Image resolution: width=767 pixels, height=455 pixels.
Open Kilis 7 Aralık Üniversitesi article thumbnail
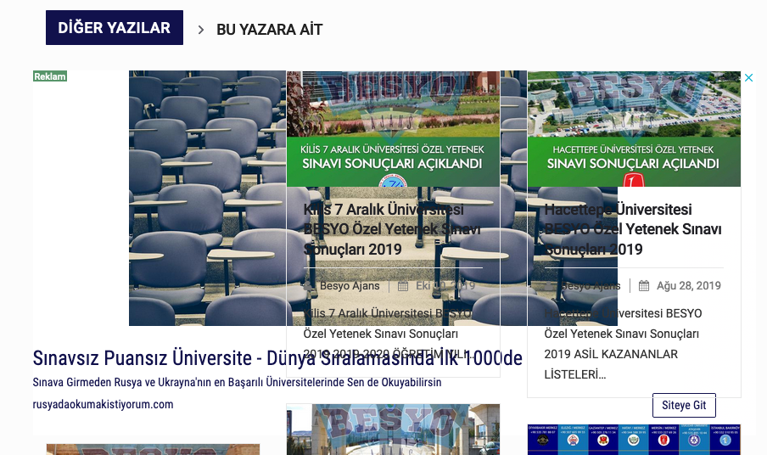click(394, 129)
